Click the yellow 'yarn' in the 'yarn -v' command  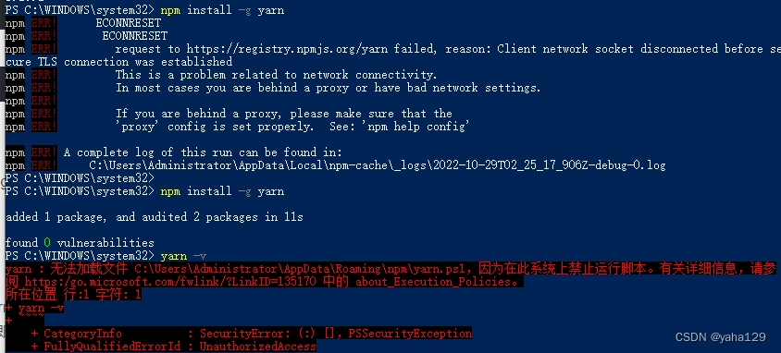(173, 256)
